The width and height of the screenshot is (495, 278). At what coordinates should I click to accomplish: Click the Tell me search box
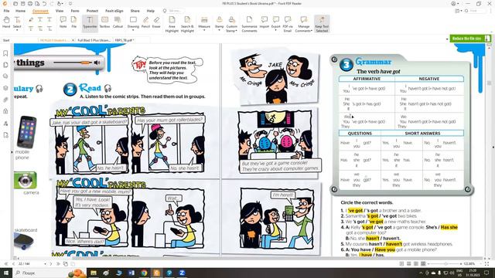coord(176,11)
